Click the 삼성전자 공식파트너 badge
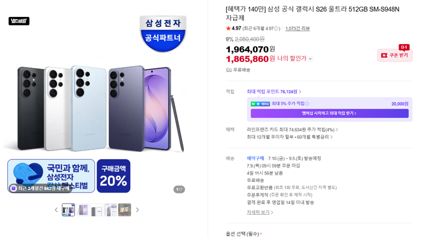The image size is (424, 237). pos(163,33)
